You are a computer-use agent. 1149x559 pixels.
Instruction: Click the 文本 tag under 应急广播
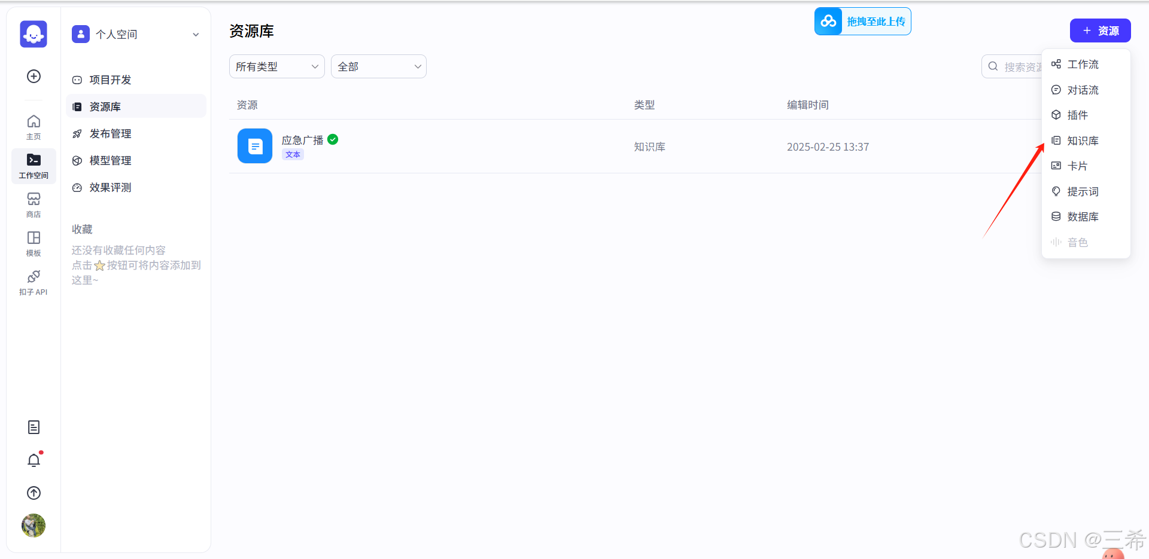(293, 154)
